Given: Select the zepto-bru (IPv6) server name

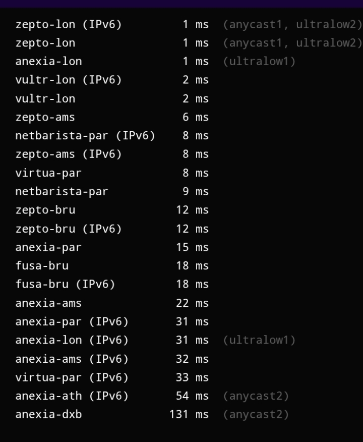Looking at the screenshot, I should [69, 229].
